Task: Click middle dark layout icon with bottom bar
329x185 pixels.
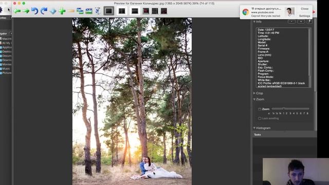Action: tap(155, 11)
